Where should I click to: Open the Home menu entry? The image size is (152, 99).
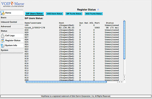click(x=8, y=13)
